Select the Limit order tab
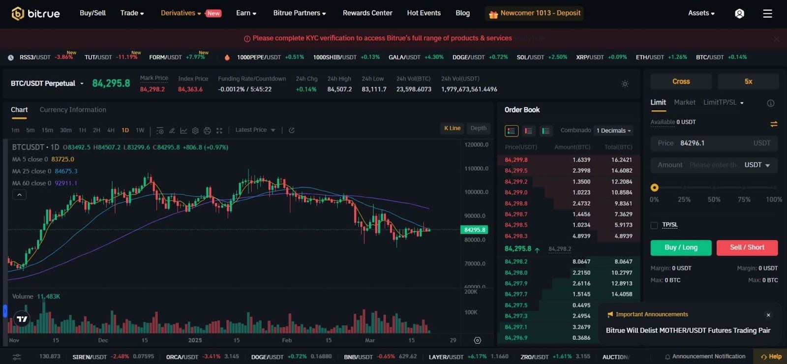The image size is (787, 364). point(658,102)
